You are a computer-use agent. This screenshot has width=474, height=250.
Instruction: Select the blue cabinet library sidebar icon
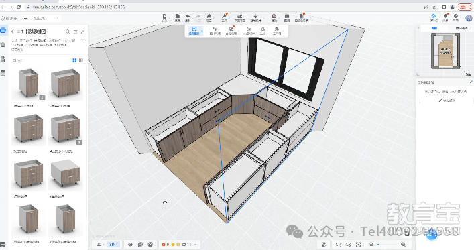pos(3,30)
